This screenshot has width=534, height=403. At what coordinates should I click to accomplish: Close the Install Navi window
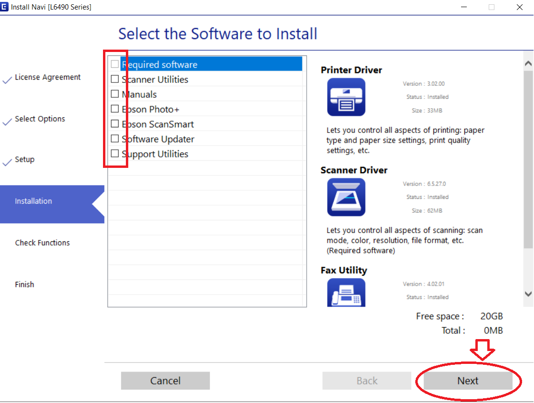click(x=519, y=7)
